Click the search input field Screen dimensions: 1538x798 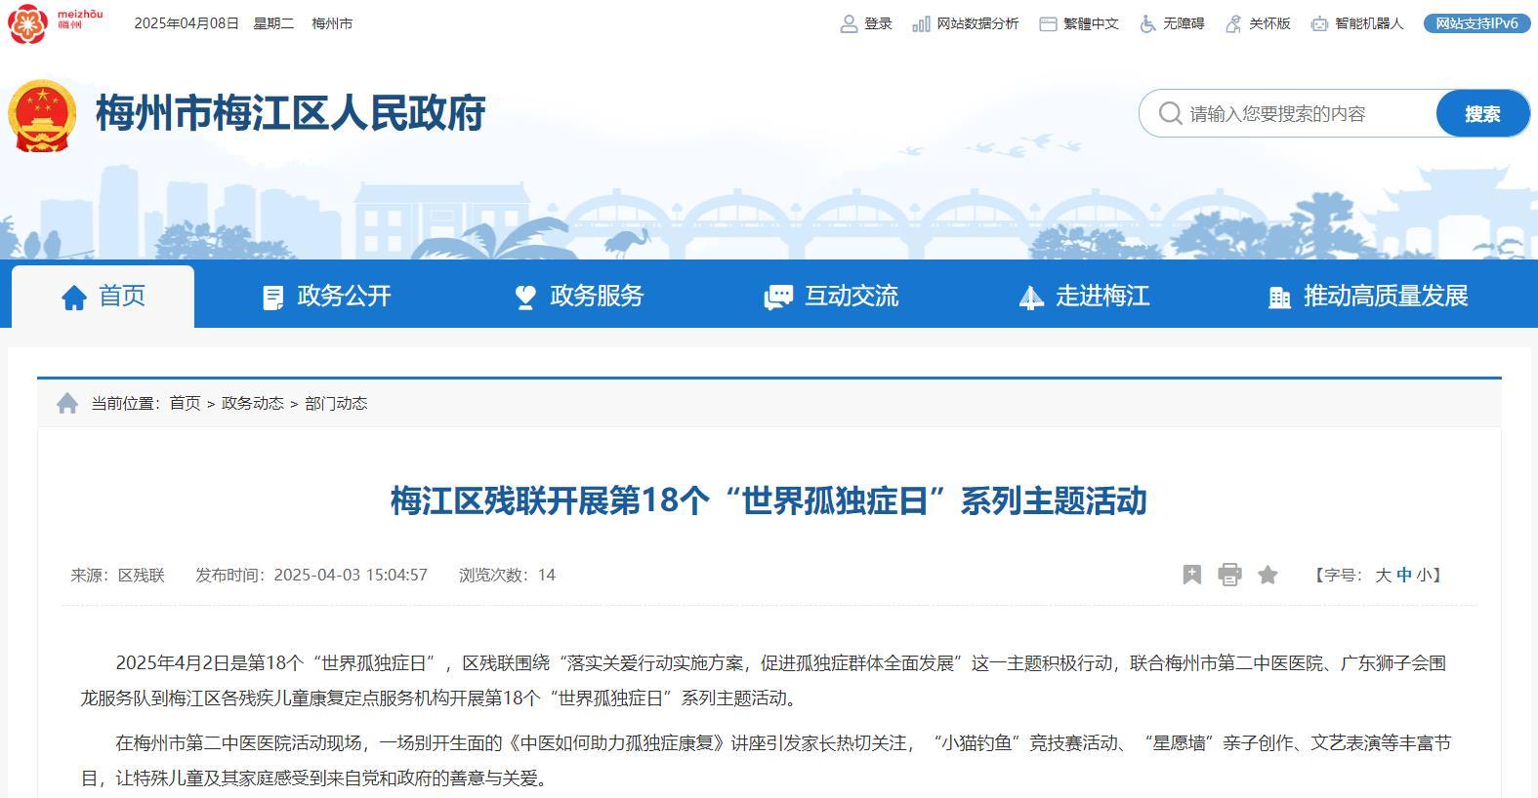click(1304, 114)
